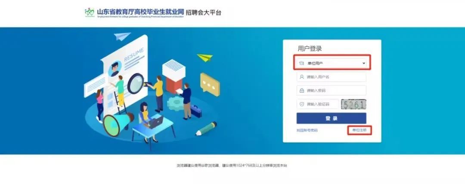Click the dropdown arrow of user type selector

[363, 63]
